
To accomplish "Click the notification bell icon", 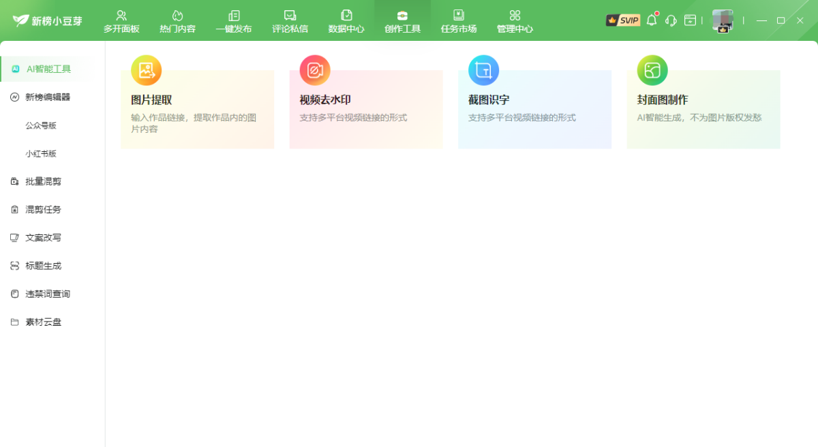I will point(651,20).
